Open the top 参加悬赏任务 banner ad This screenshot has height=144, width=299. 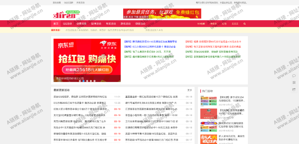(x=162, y=14)
